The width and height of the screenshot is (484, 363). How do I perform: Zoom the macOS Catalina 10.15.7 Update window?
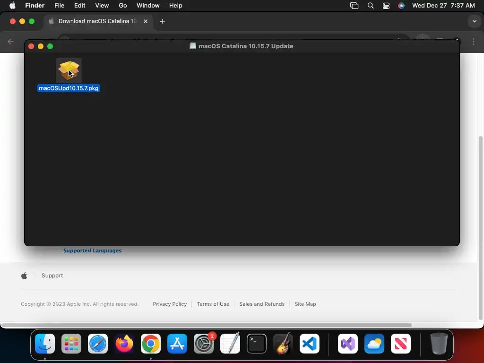point(50,46)
